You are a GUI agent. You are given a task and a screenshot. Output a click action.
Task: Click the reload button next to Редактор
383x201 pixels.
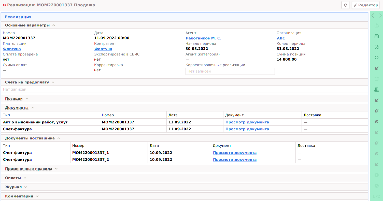(345, 5)
